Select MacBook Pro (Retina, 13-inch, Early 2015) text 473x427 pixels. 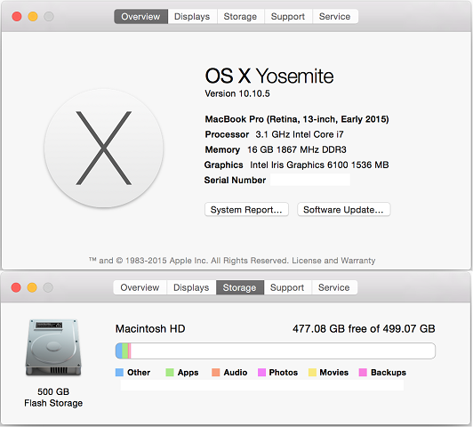tap(297, 119)
